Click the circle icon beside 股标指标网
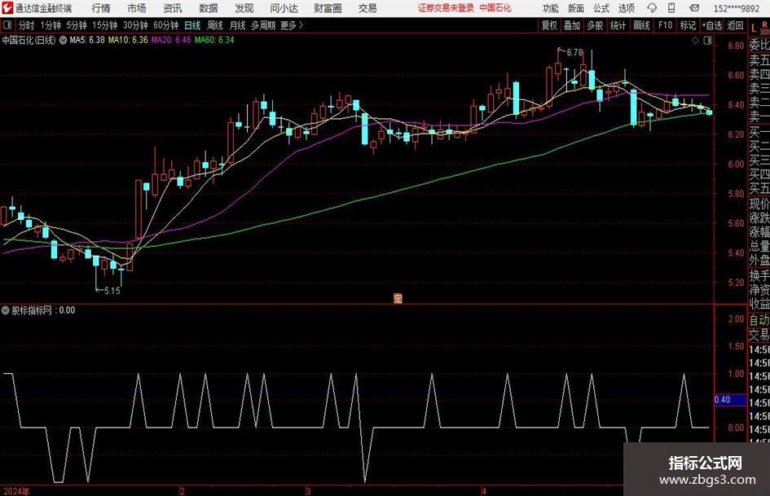The image size is (770, 496). (x=6, y=310)
